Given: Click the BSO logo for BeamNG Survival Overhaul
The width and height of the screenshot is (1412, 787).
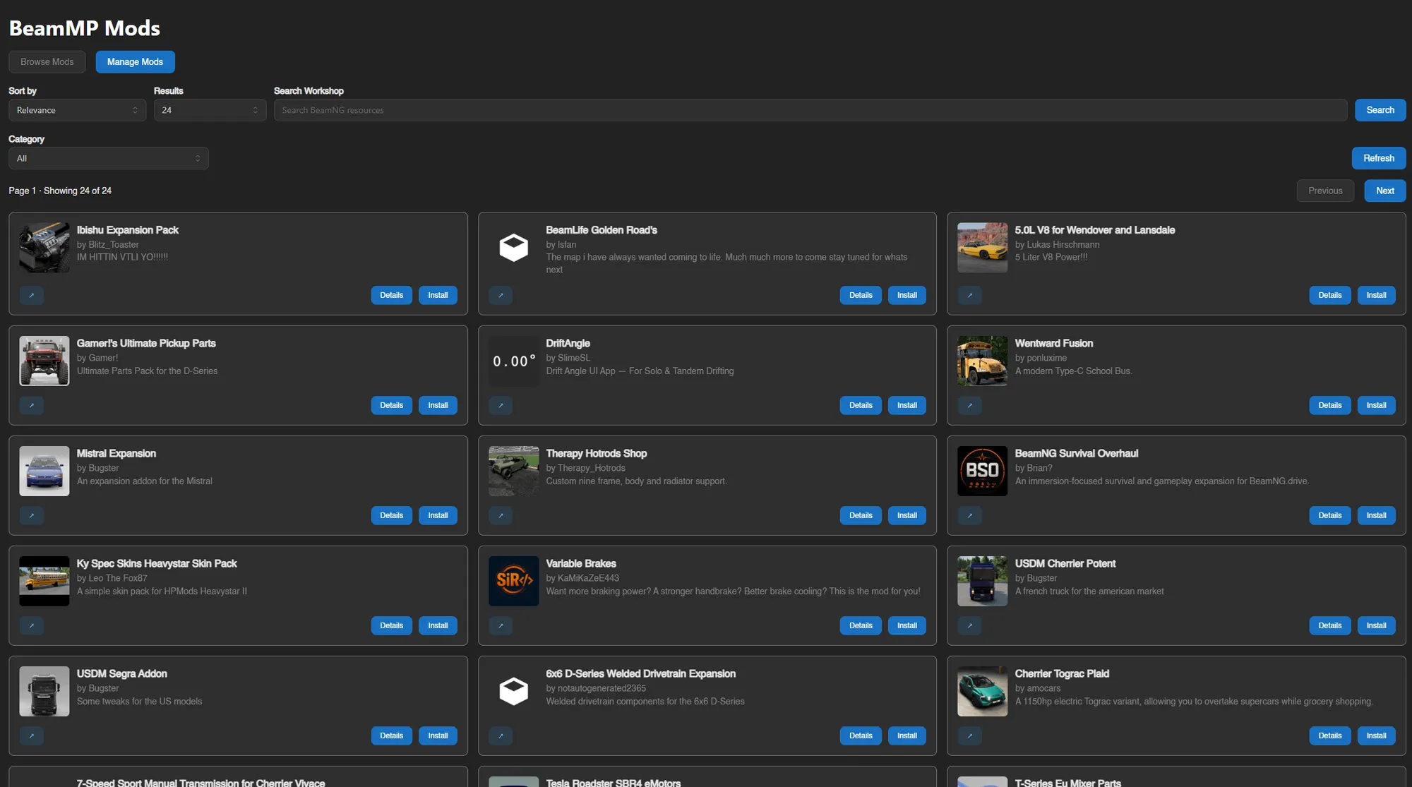Looking at the screenshot, I should click(982, 471).
